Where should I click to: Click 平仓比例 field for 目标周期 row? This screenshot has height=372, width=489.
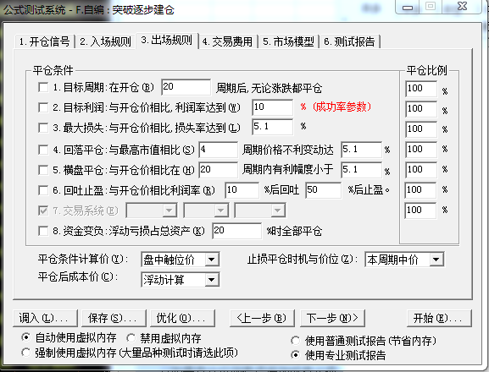(421, 89)
